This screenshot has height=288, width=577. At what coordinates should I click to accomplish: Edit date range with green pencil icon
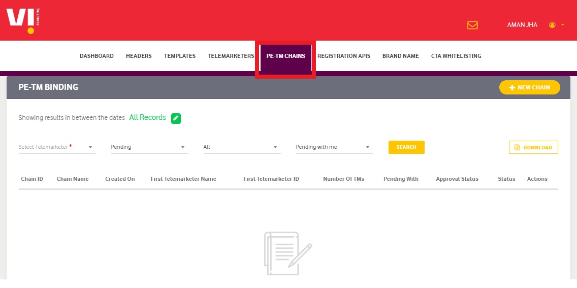[x=176, y=118]
